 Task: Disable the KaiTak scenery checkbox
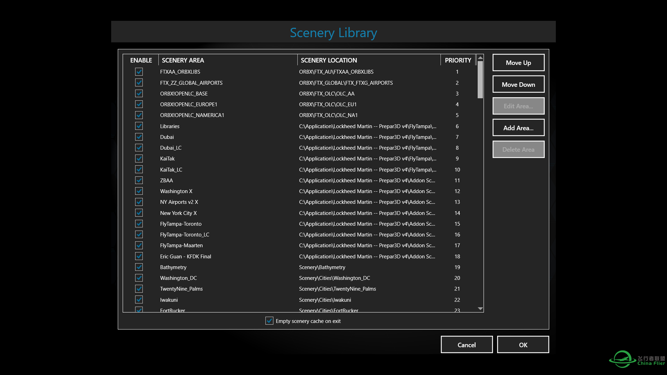(139, 159)
